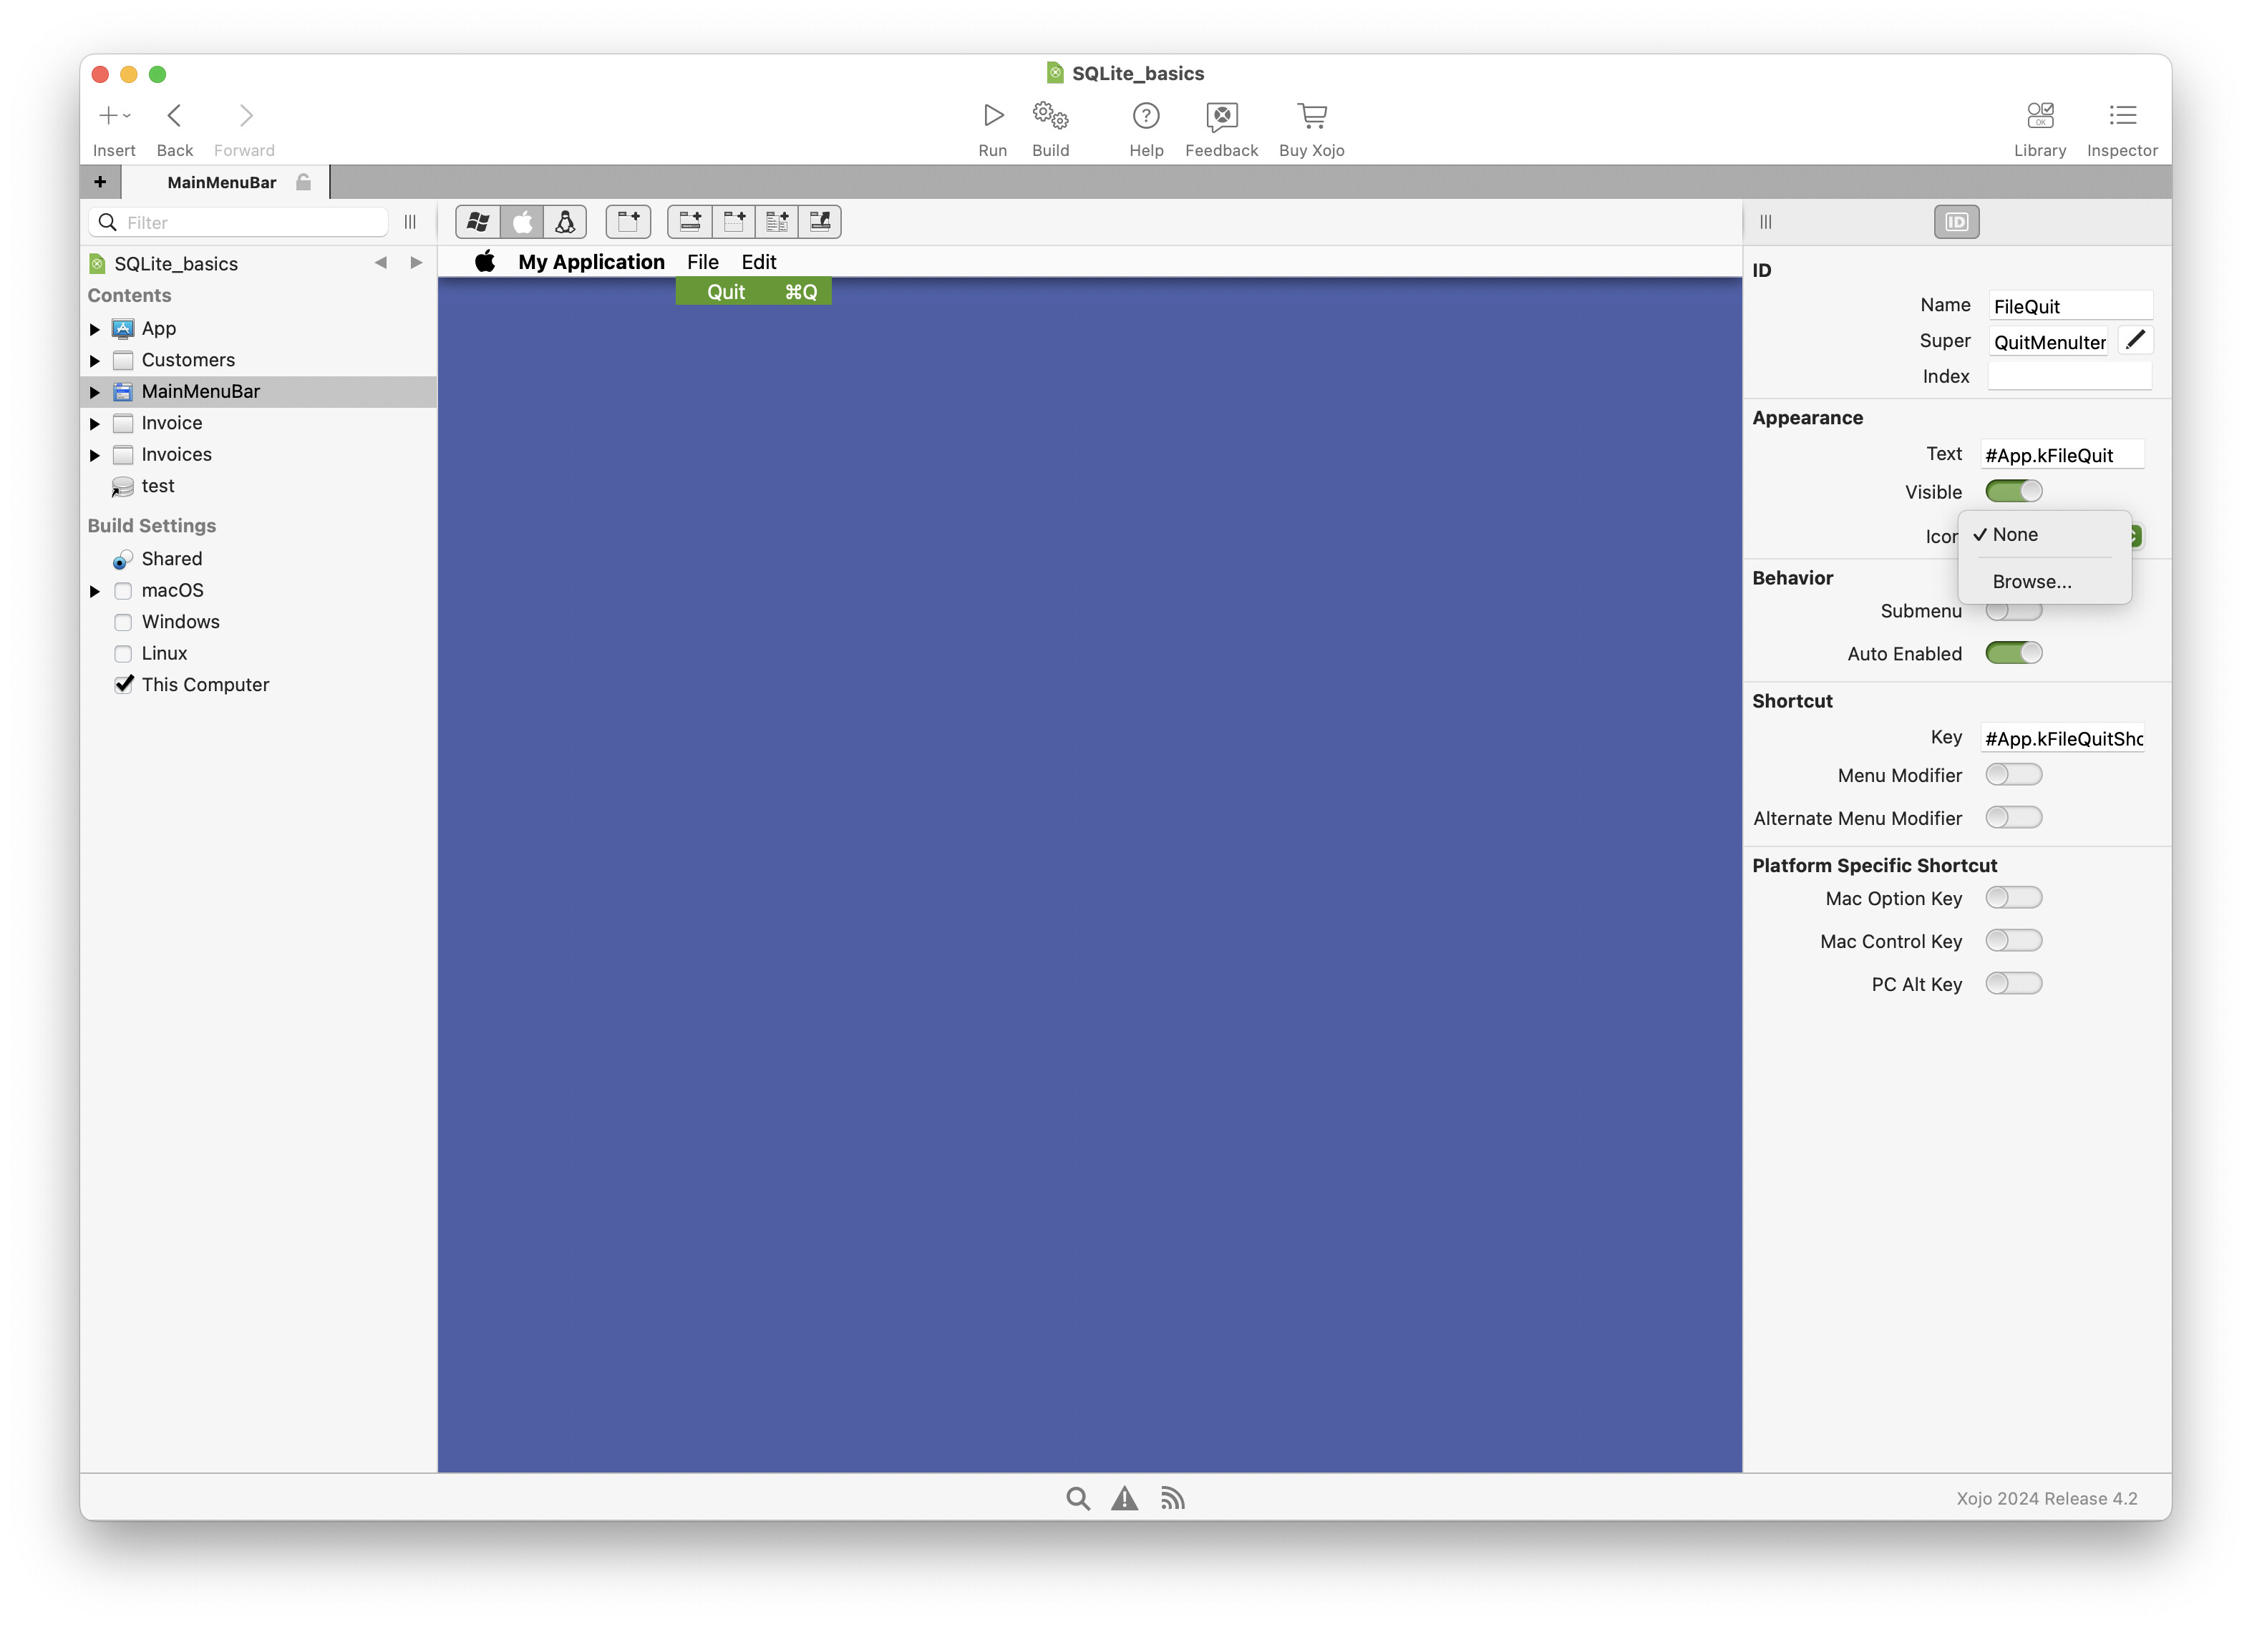
Task: Select the Quit ⌘Q menu item
Action: (754, 292)
